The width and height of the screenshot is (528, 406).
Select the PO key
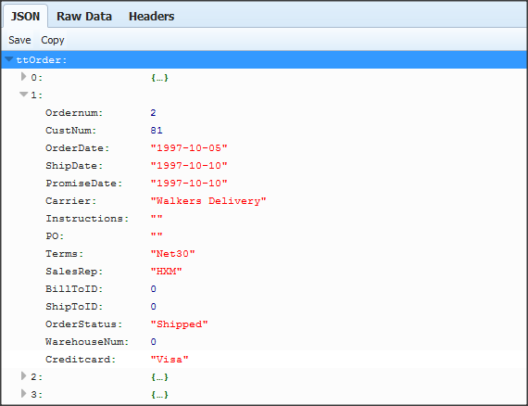point(55,236)
